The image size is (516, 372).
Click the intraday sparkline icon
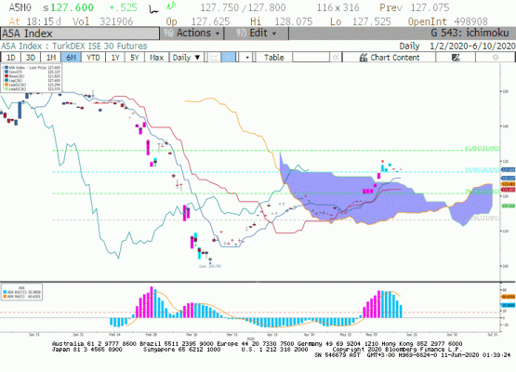click(153, 8)
